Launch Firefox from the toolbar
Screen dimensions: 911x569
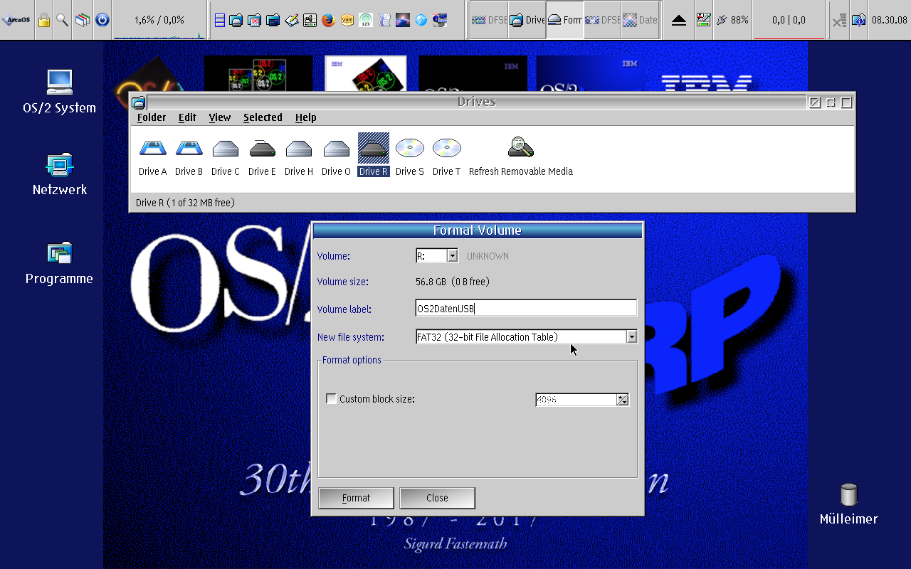[328, 20]
